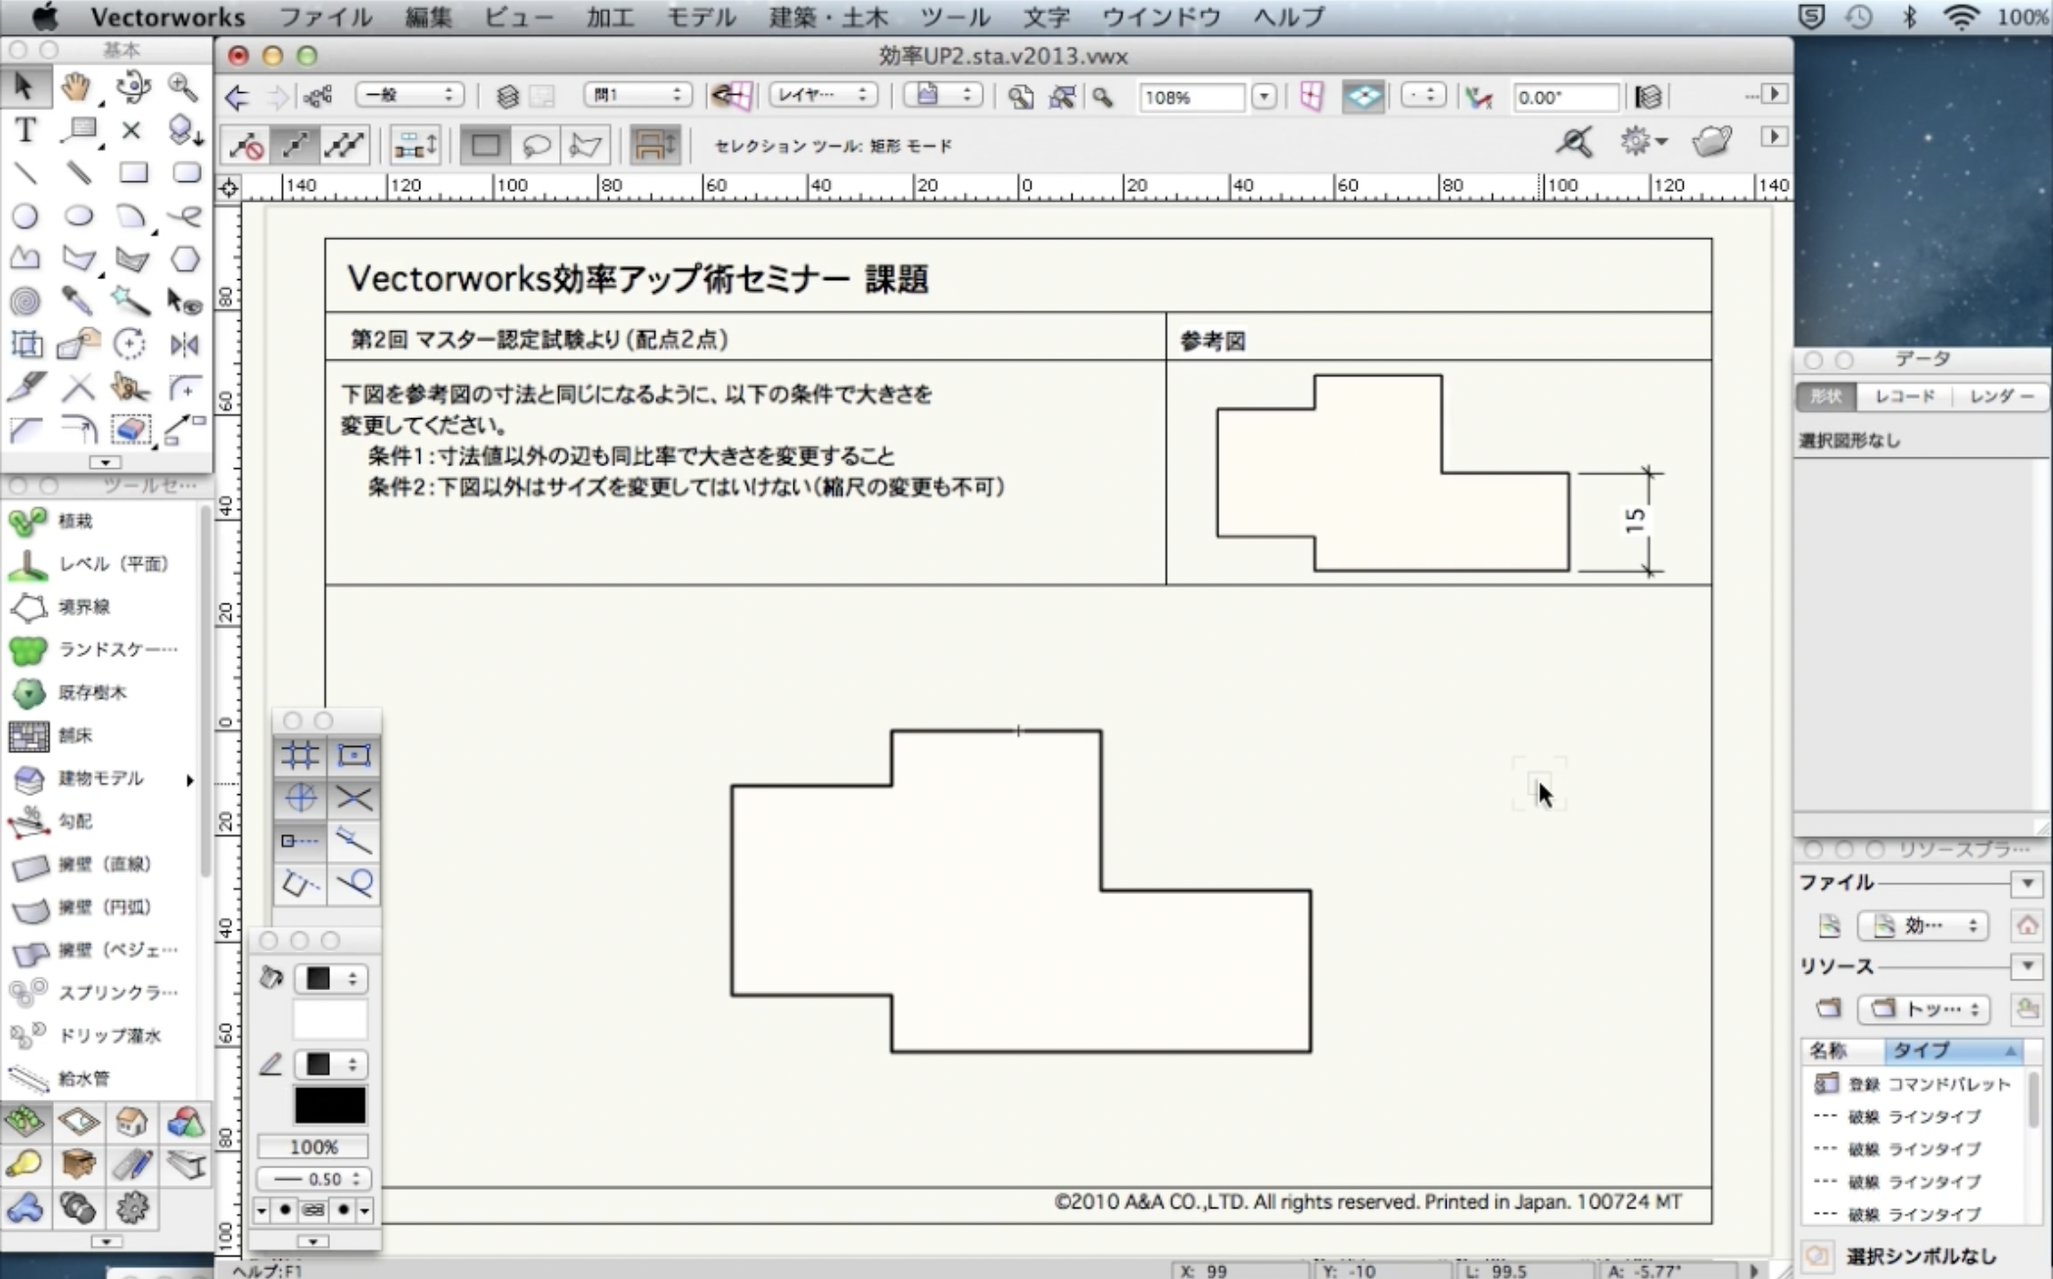
Task: Open the 建築・土木 menu
Action: [x=829, y=17]
